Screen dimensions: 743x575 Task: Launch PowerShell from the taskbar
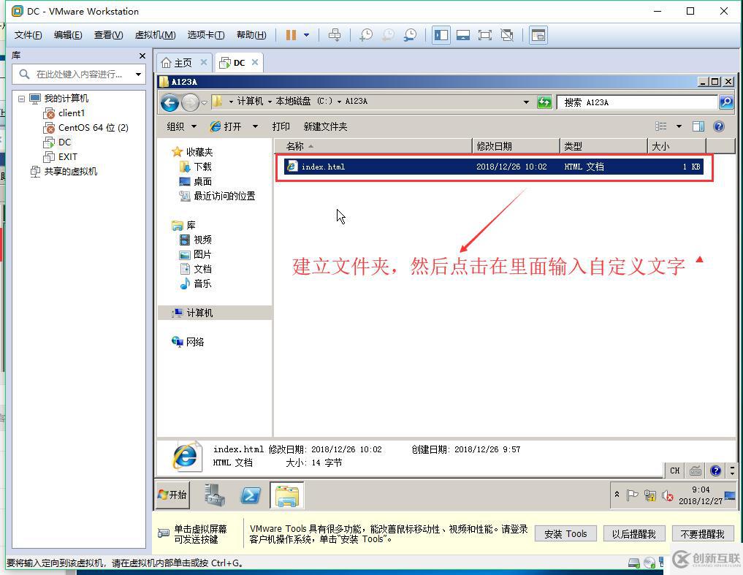pyautogui.click(x=250, y=495)
